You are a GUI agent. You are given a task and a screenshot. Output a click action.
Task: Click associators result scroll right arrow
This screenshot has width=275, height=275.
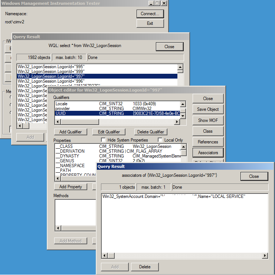point(265,256)
